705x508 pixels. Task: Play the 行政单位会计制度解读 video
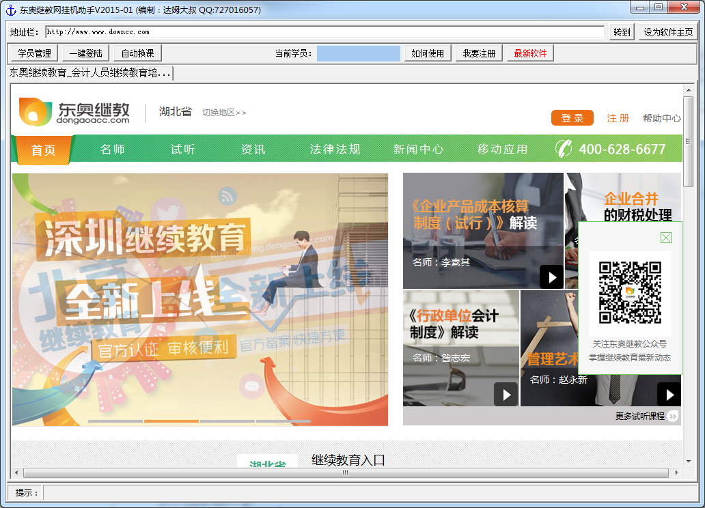(506, 394)
